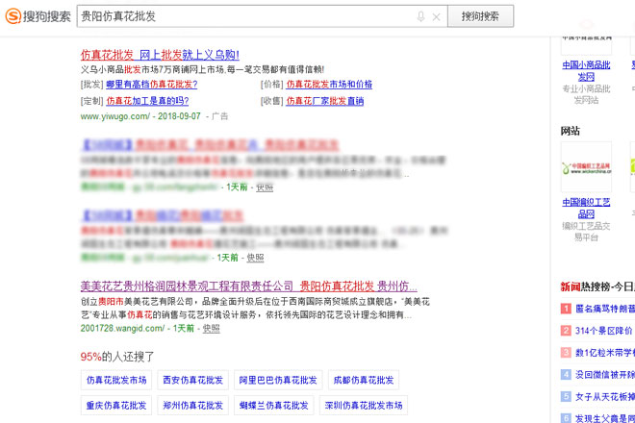This screenshot has height=423, width=635.
Task: Click the 2001728.wangid.com URL text
Action: [x=122, y=328]
